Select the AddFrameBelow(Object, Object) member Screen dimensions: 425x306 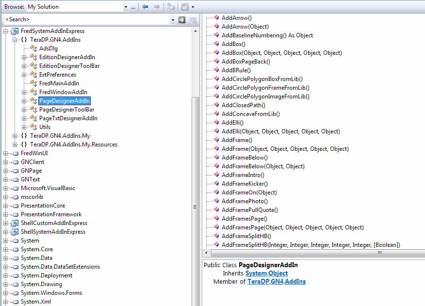coord(263,166)
